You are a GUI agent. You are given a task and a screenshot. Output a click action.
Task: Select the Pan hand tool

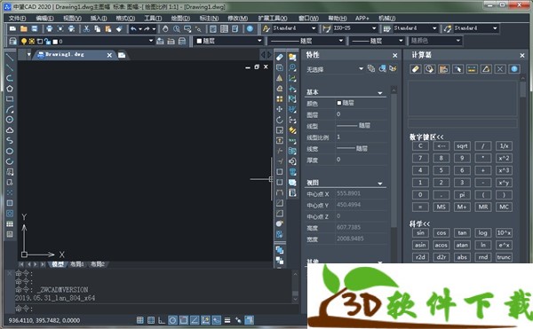(165, 29)
